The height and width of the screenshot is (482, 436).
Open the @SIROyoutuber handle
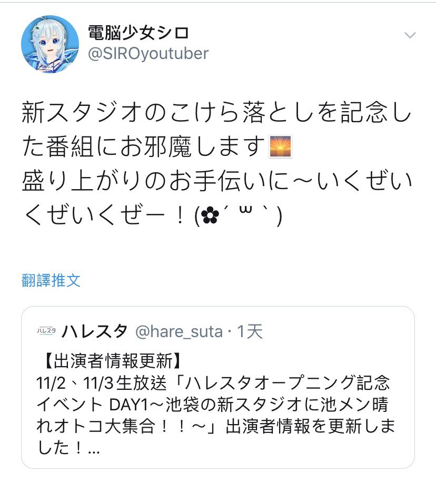[148, 54]
